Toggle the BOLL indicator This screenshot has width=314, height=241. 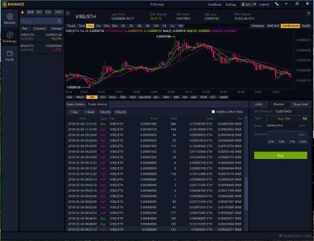112,97
